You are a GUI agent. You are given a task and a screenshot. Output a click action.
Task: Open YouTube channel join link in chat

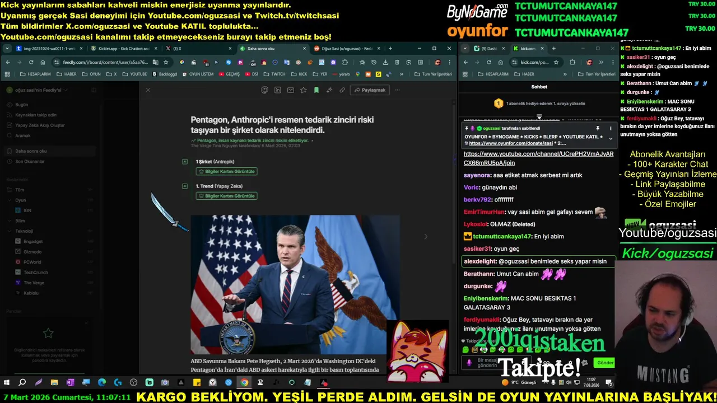point(538,158)
